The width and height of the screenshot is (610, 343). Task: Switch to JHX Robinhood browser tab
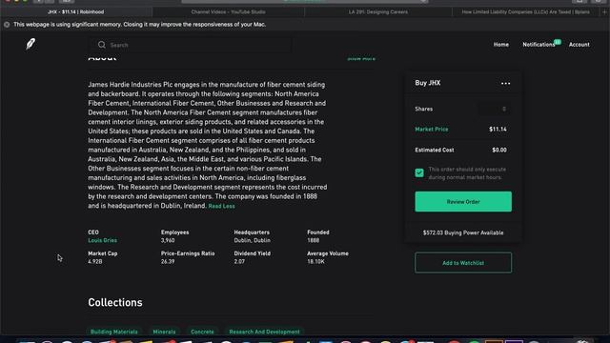[x=76, y=12]
